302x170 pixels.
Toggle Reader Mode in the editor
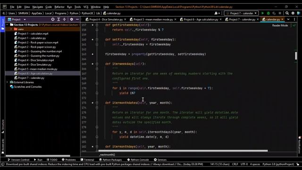coord(280,25)
